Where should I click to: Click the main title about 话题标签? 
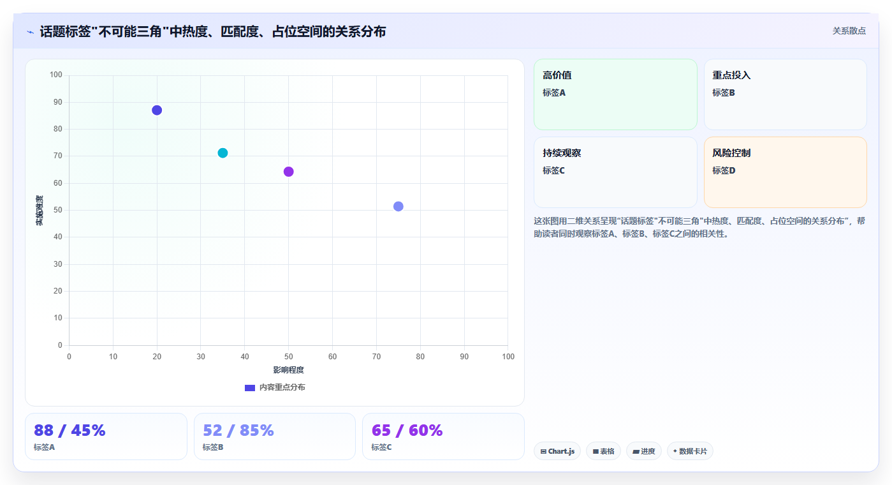click(213, 31)
